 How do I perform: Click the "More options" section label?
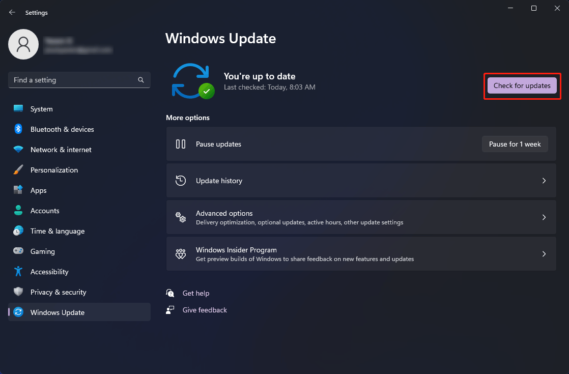[x=188, y=118]
